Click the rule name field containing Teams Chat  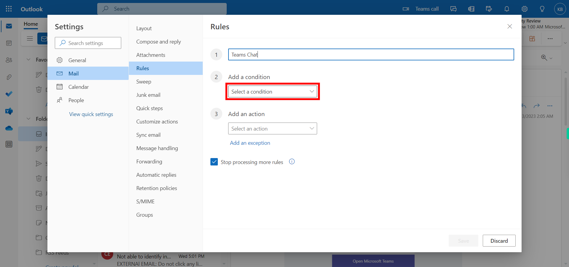point(371,54)
